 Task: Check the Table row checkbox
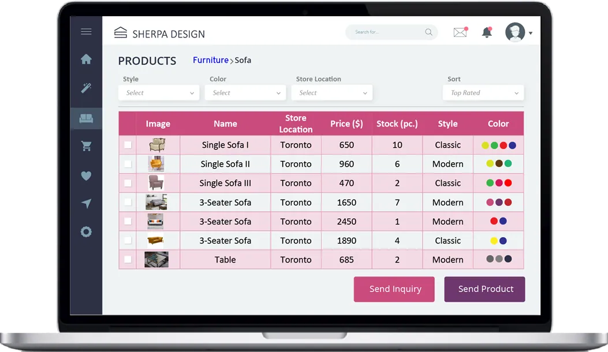(x=128, y=259)
